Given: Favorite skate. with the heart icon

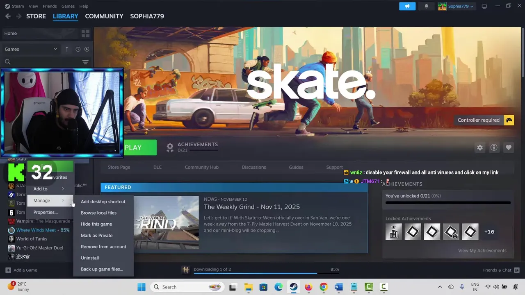Looking at the screenshot, I should click(x=509, y=147).
